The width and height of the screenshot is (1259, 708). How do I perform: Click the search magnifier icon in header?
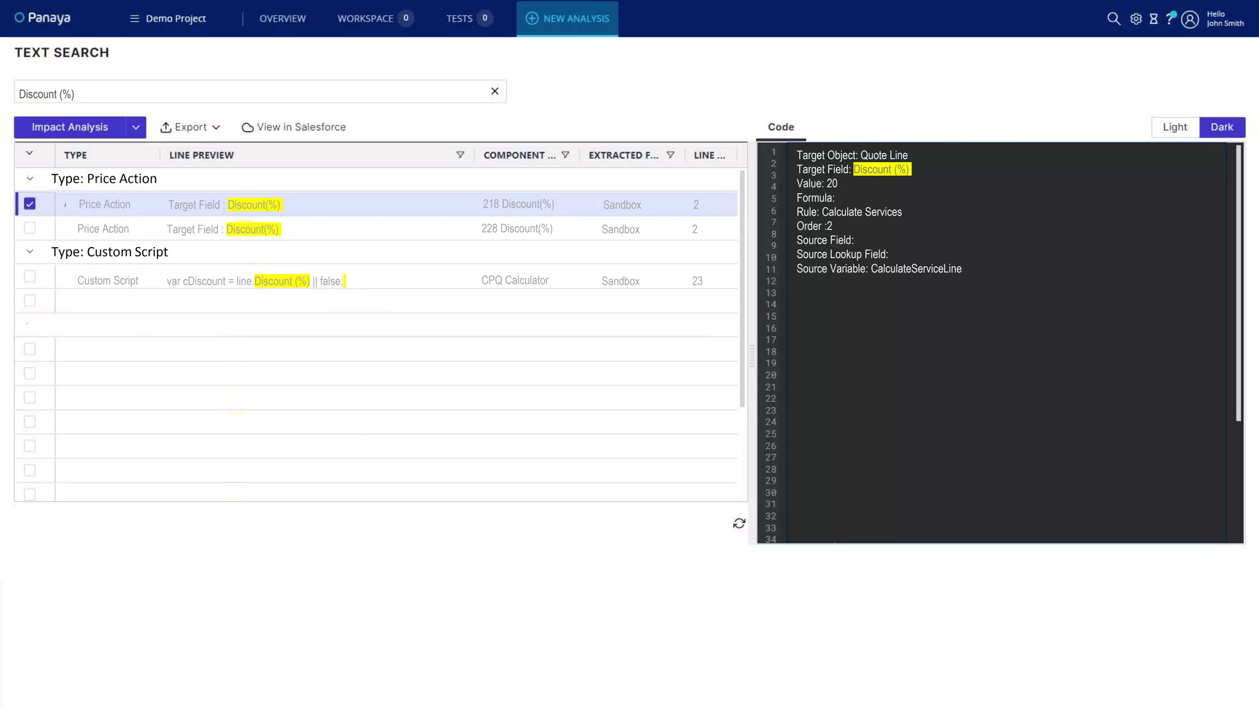(1113, 18)
